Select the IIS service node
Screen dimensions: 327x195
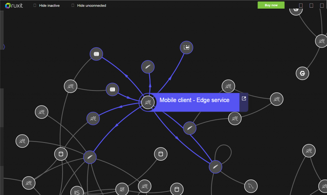point(77,192)
